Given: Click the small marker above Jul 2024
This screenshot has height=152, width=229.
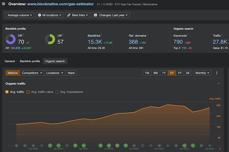Looking at the screenshot, I should (x=210, y=145).
